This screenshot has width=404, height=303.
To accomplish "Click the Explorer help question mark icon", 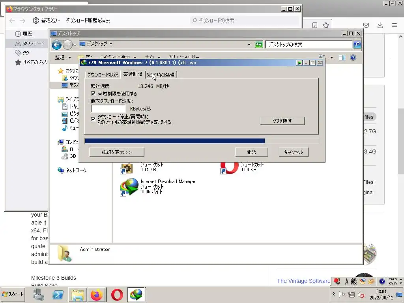I will [x=353, y=58].
